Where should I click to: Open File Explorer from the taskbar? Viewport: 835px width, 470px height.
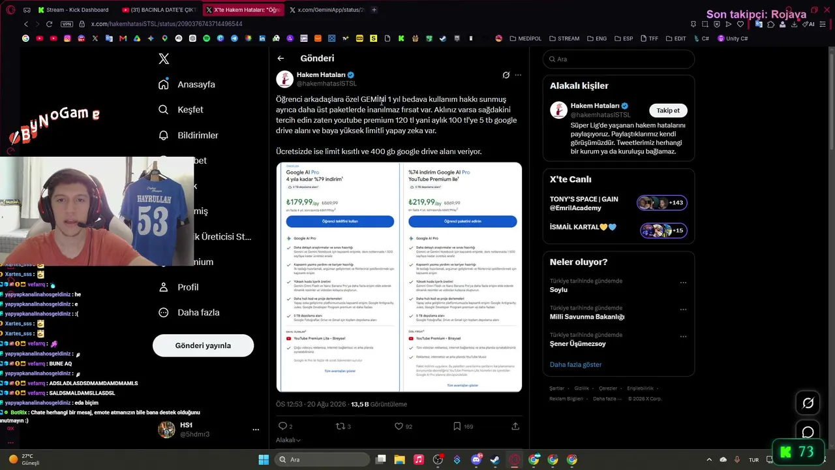tap(399, 460)
